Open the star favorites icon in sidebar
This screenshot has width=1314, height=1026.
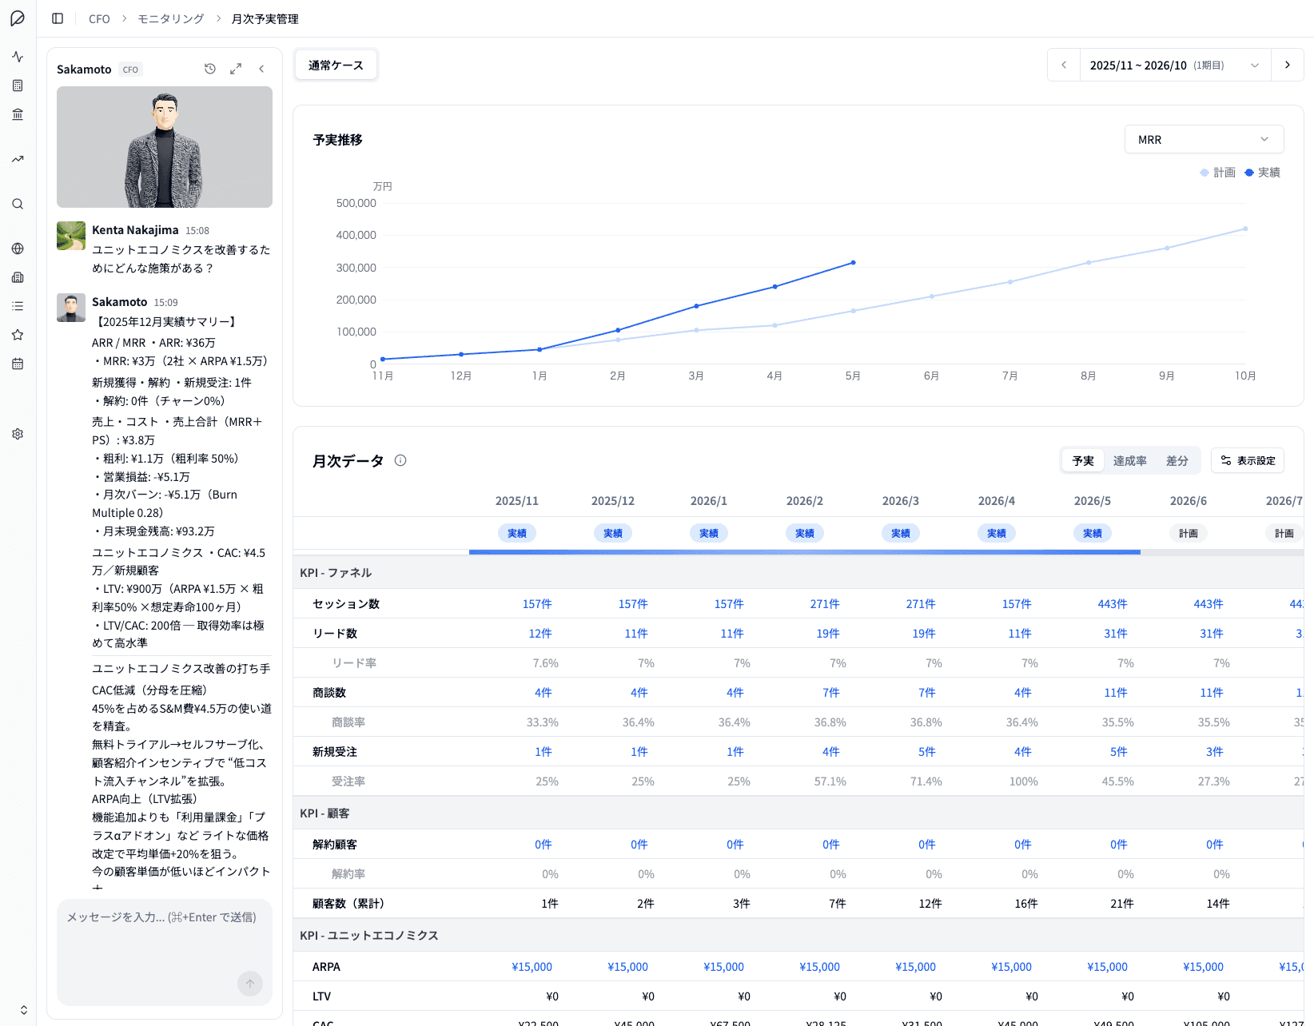pyautogui.click(x=17, y=335)
